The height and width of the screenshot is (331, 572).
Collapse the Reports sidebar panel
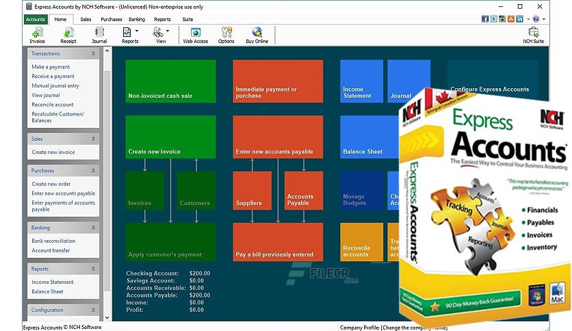click(93, 269)
